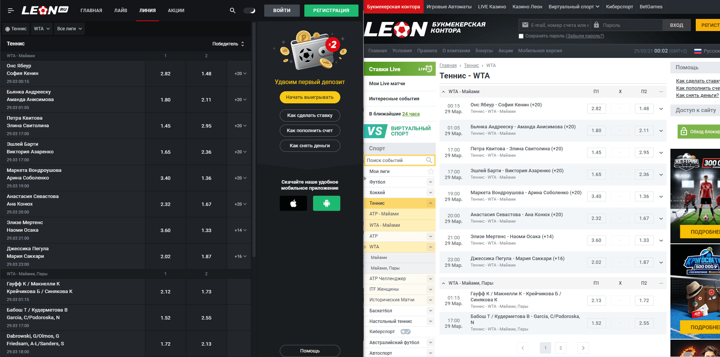Click the search icon in Поиск событий field
The width and height of the screenshot is (720, 357).
[x=429, y=160]
